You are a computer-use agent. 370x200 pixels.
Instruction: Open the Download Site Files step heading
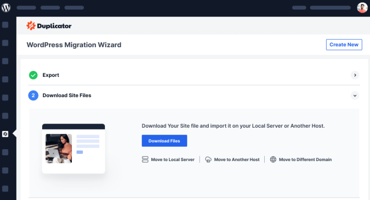(x=67, y=96)
